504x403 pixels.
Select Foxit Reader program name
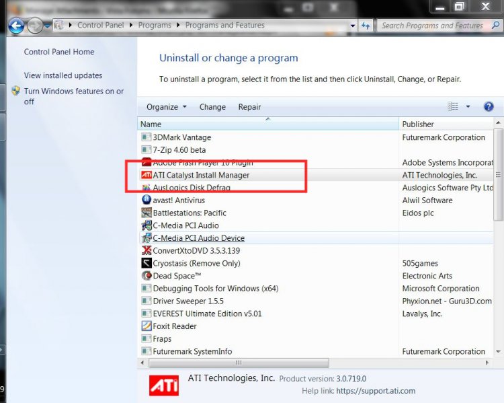point(175,326)
